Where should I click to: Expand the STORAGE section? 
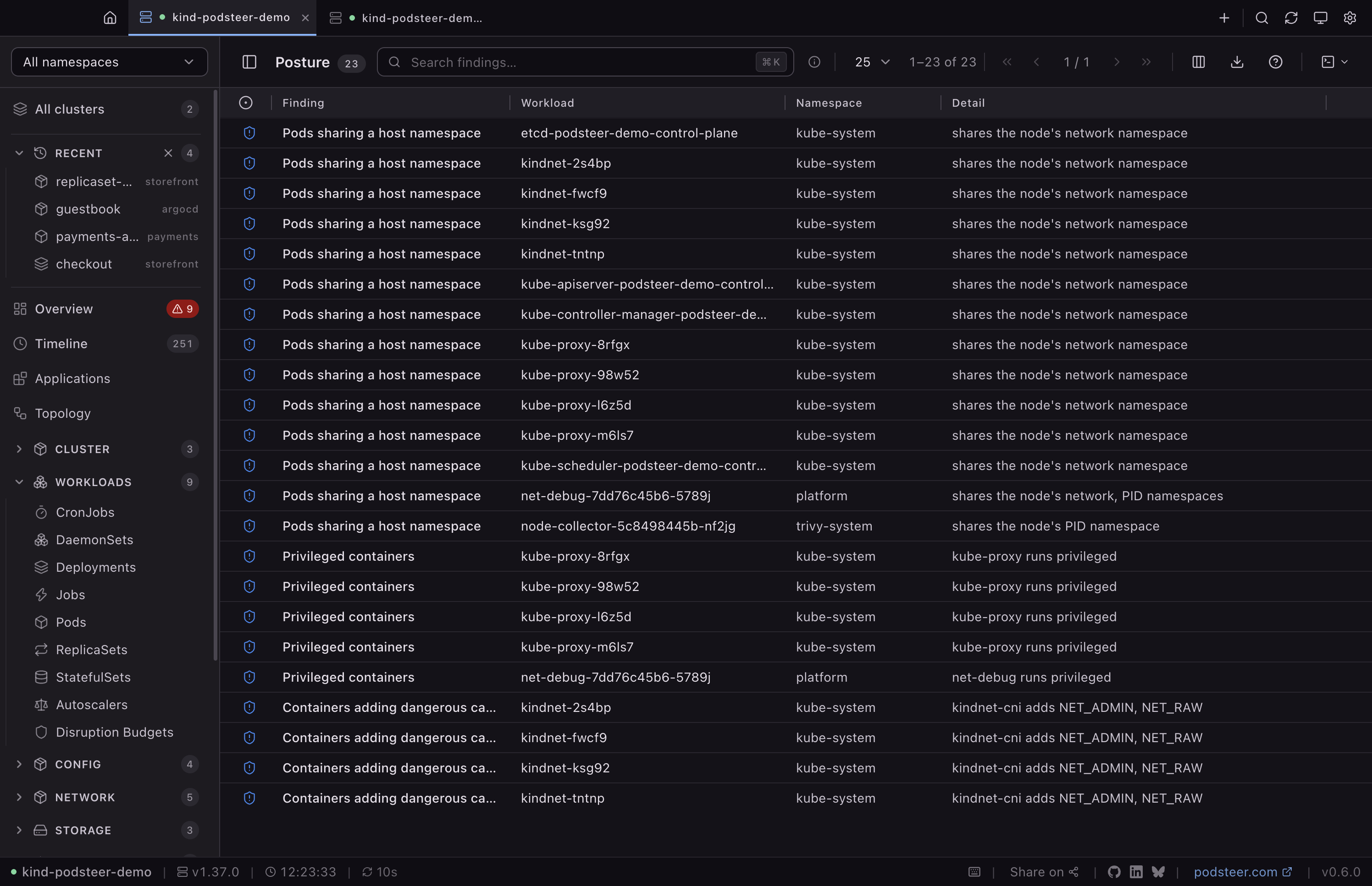coord(19,830)
